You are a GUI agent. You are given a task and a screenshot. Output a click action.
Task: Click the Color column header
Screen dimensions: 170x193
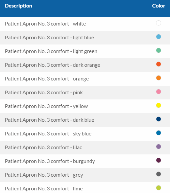tap(159, 6)
